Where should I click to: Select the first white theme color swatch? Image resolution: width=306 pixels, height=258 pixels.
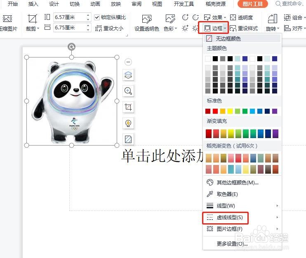(208, 59)
